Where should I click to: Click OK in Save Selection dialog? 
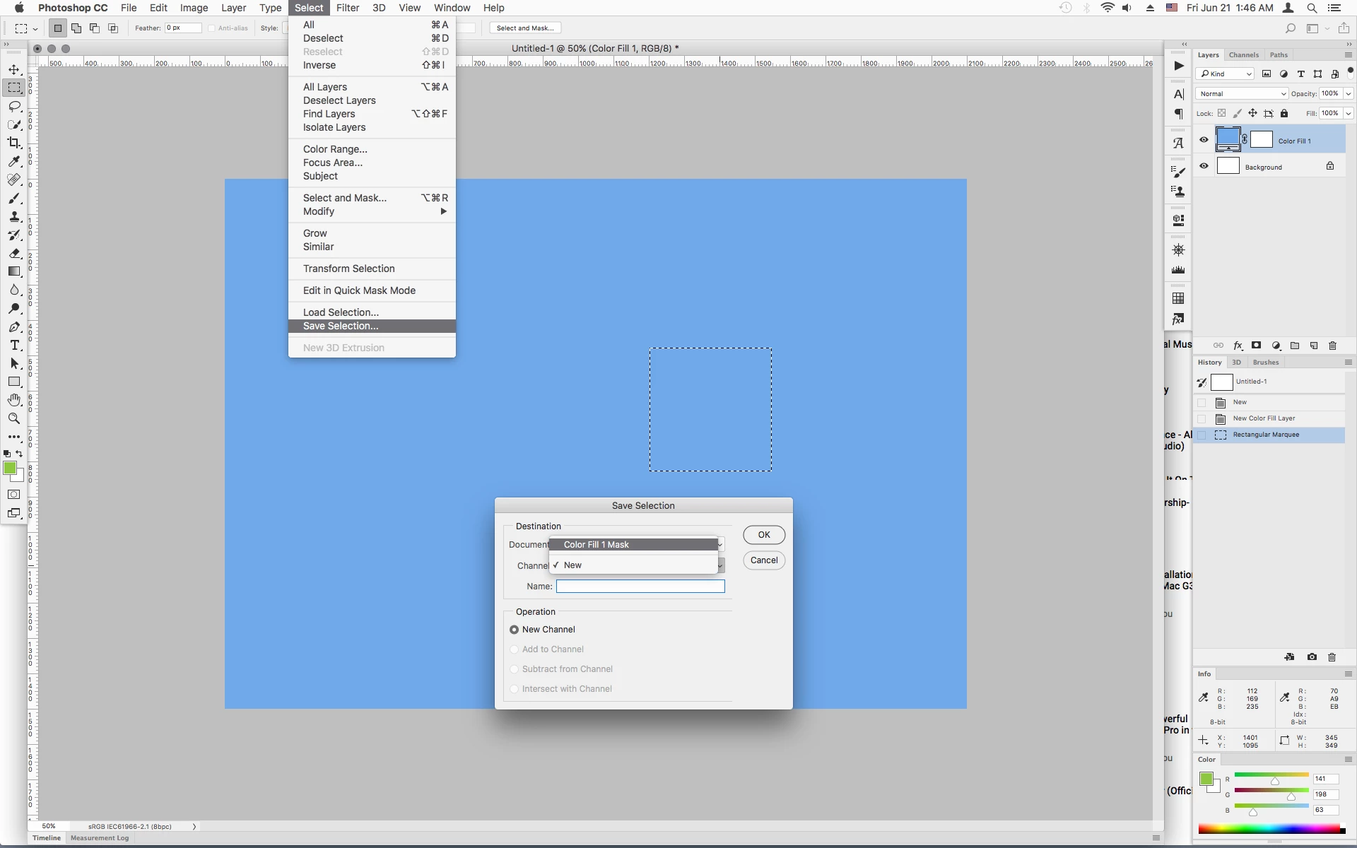pos(763,535)
